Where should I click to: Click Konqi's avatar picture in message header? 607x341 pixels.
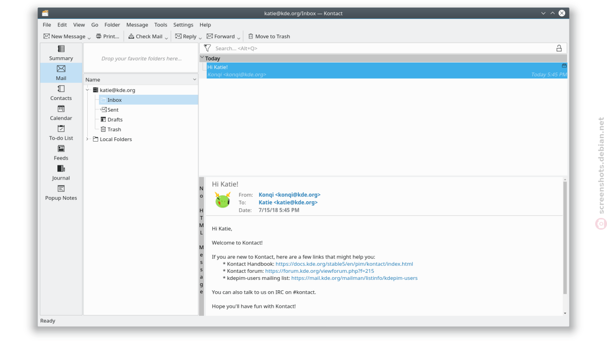point(222,200)
